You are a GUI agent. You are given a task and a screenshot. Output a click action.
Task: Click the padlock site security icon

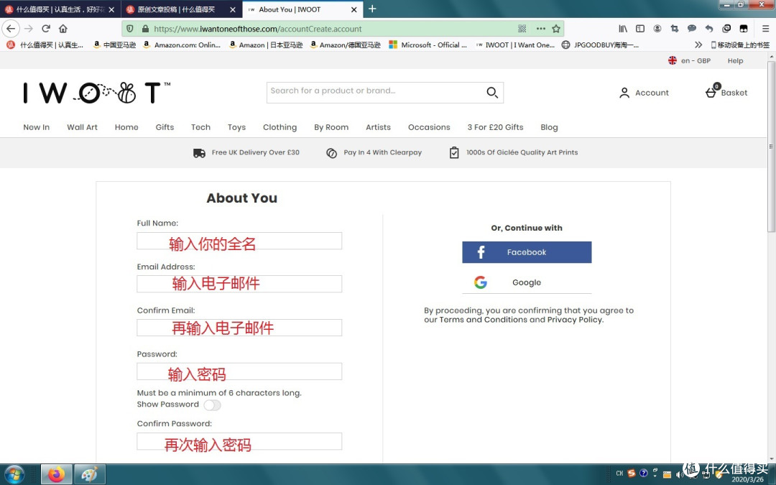(145, 29)
